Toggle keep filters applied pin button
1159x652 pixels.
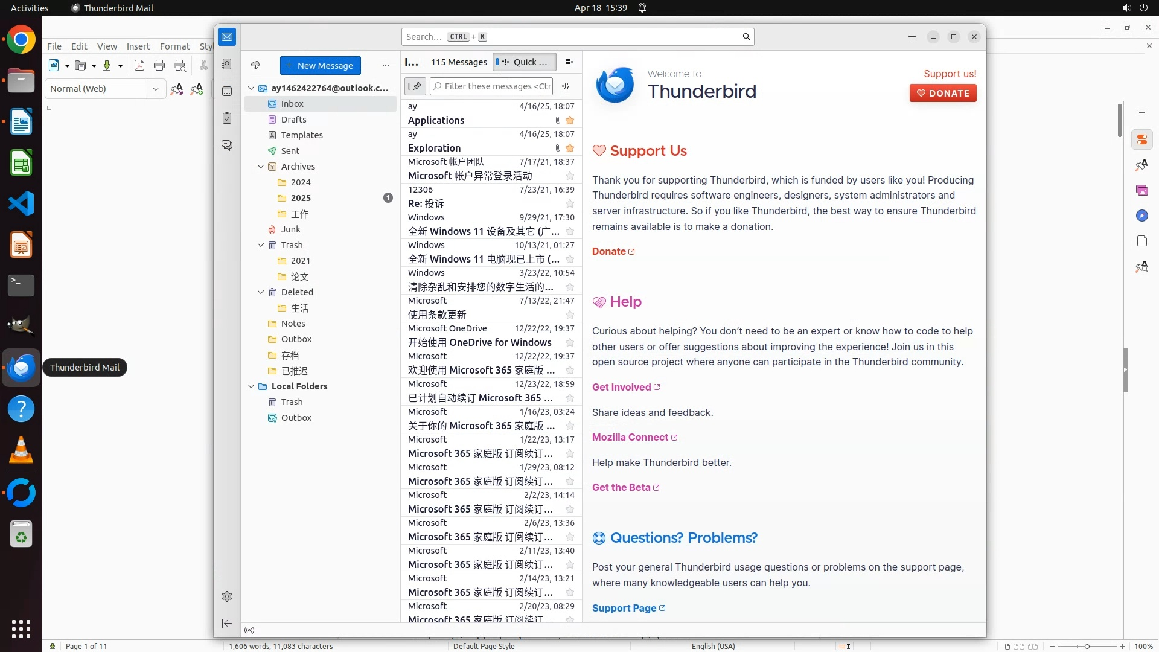[415, 86]
